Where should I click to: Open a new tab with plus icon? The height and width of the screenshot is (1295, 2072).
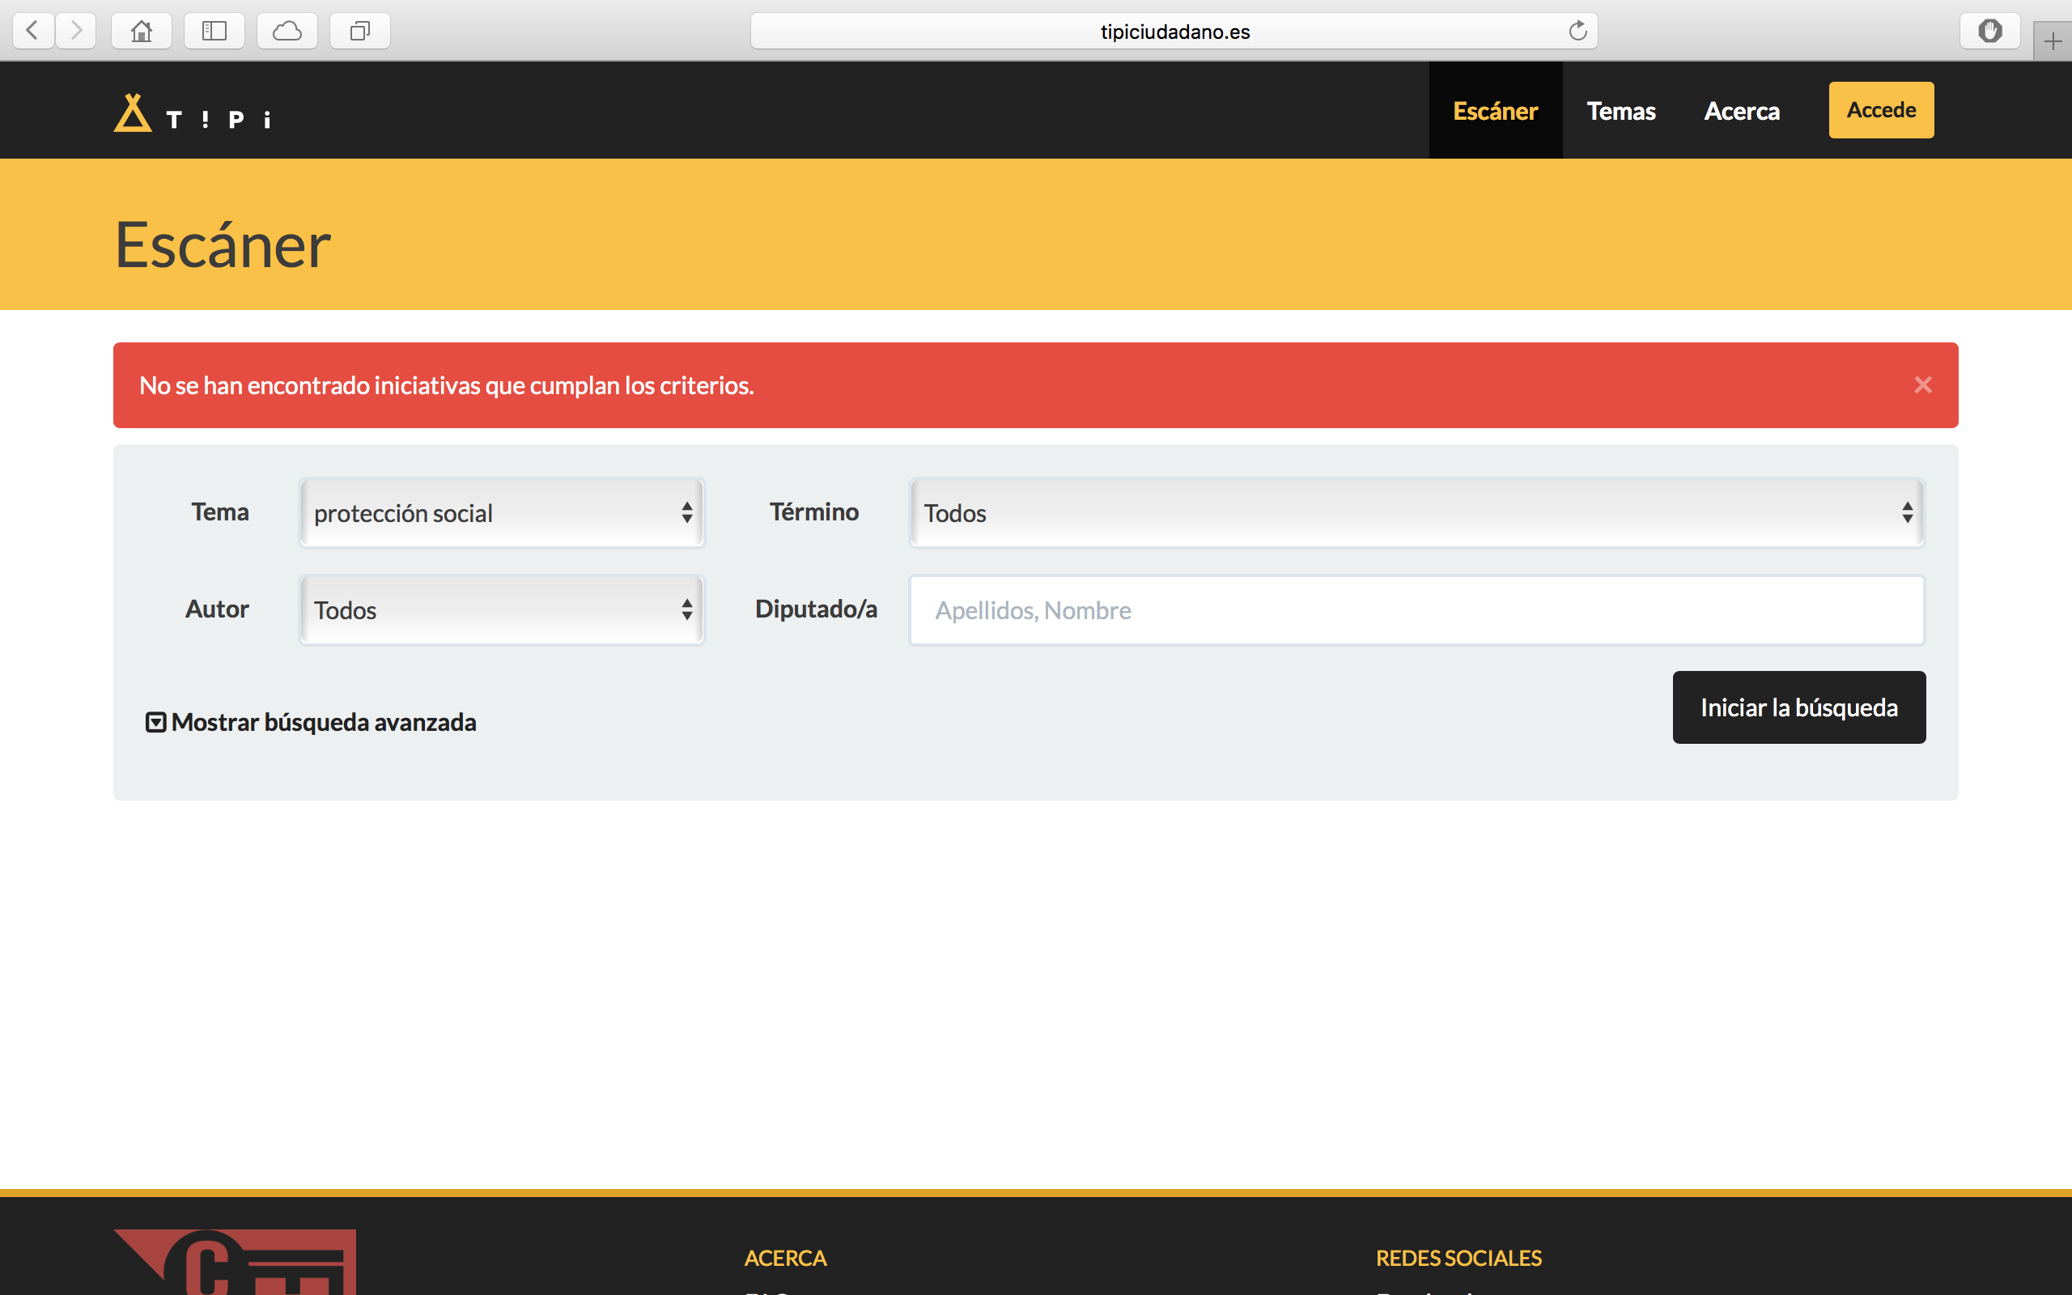tap(2053, 41)
